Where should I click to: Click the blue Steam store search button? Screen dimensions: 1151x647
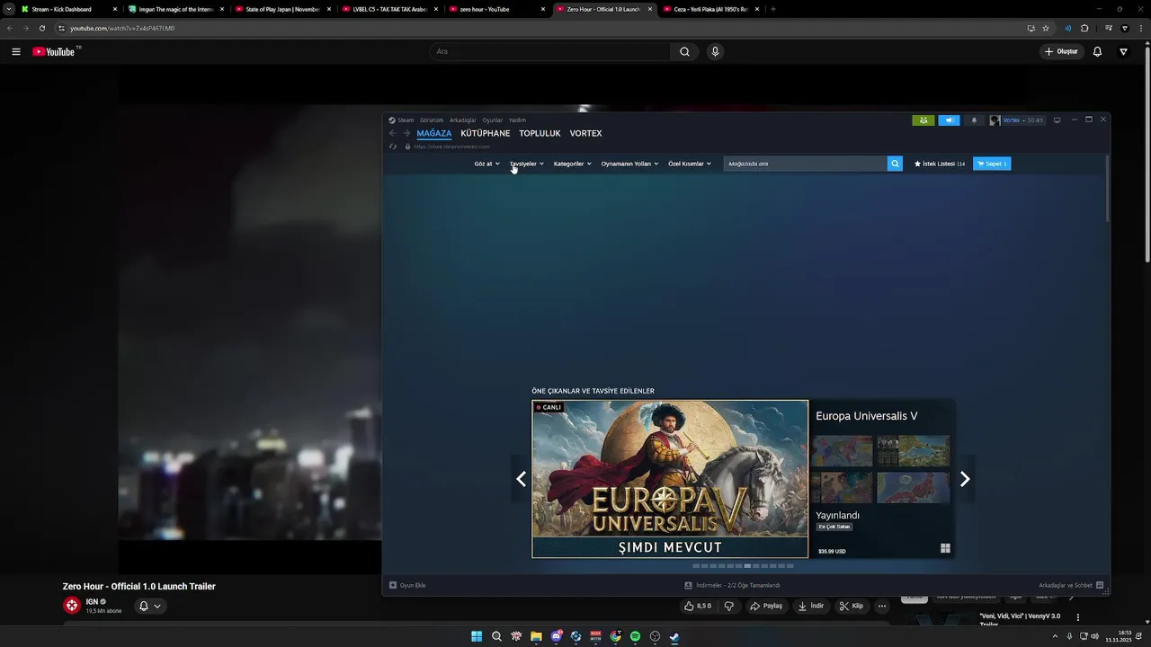895,164
